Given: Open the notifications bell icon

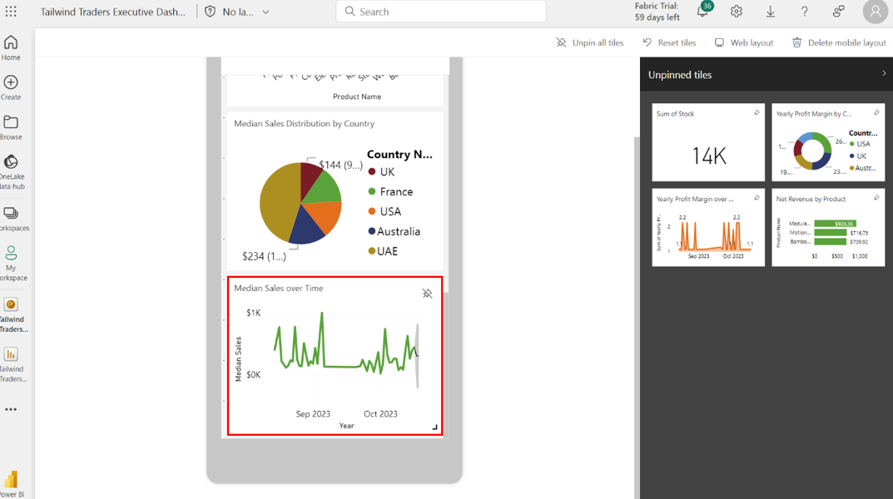Looking at the screenshot, I should (702, 12).
